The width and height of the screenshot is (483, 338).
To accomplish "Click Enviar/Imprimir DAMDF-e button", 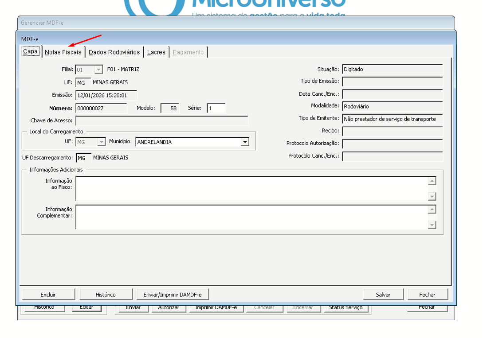I will pos(173,295).
